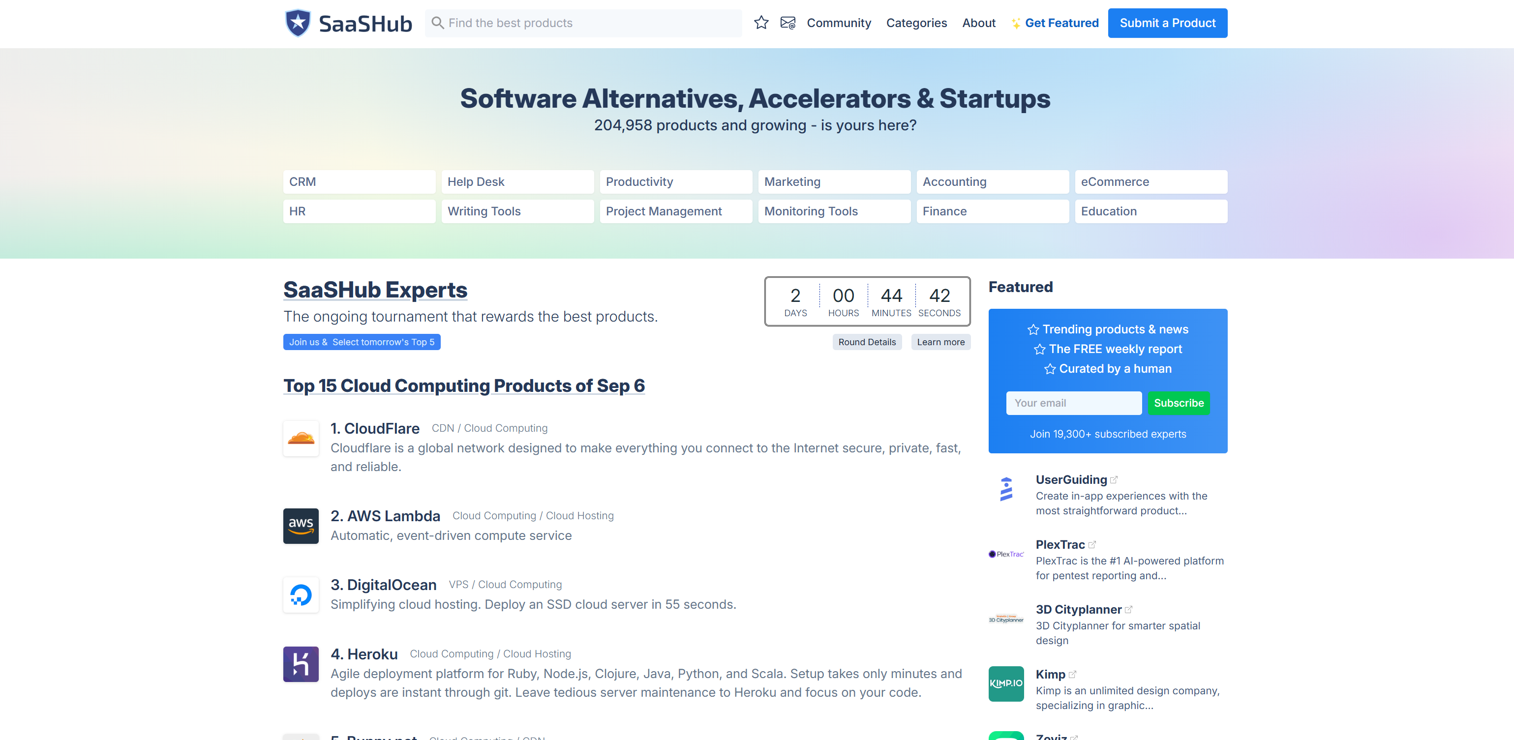
Task: Click the UserGuiding logo
Action: pyautogui.click(x=1006, y=489)
